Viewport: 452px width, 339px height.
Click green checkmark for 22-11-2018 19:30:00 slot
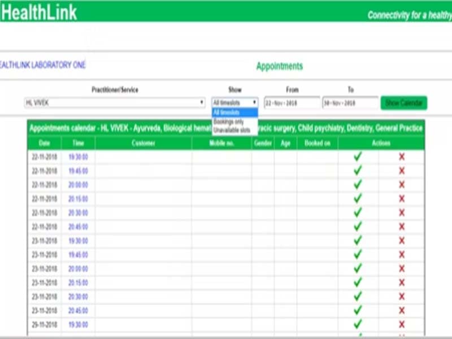click(x=357, y=157)
